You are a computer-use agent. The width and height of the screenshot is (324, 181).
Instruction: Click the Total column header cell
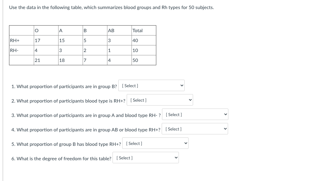[143, 31]
